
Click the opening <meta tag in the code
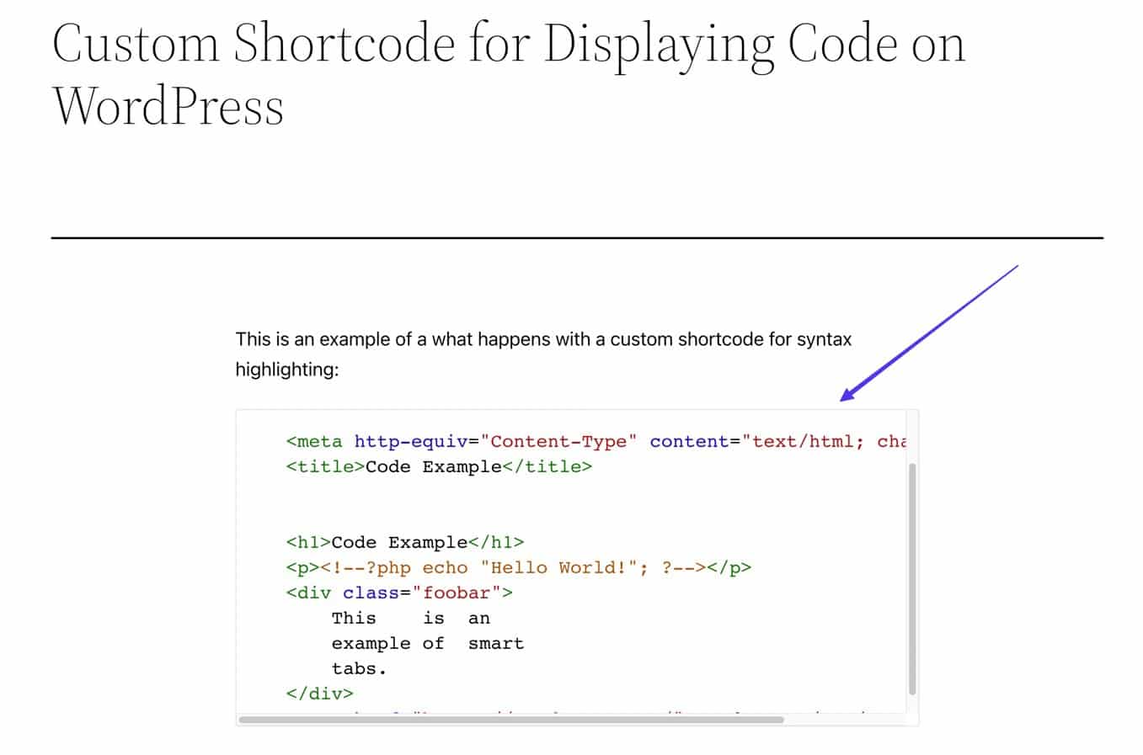(x=314, y=442)
